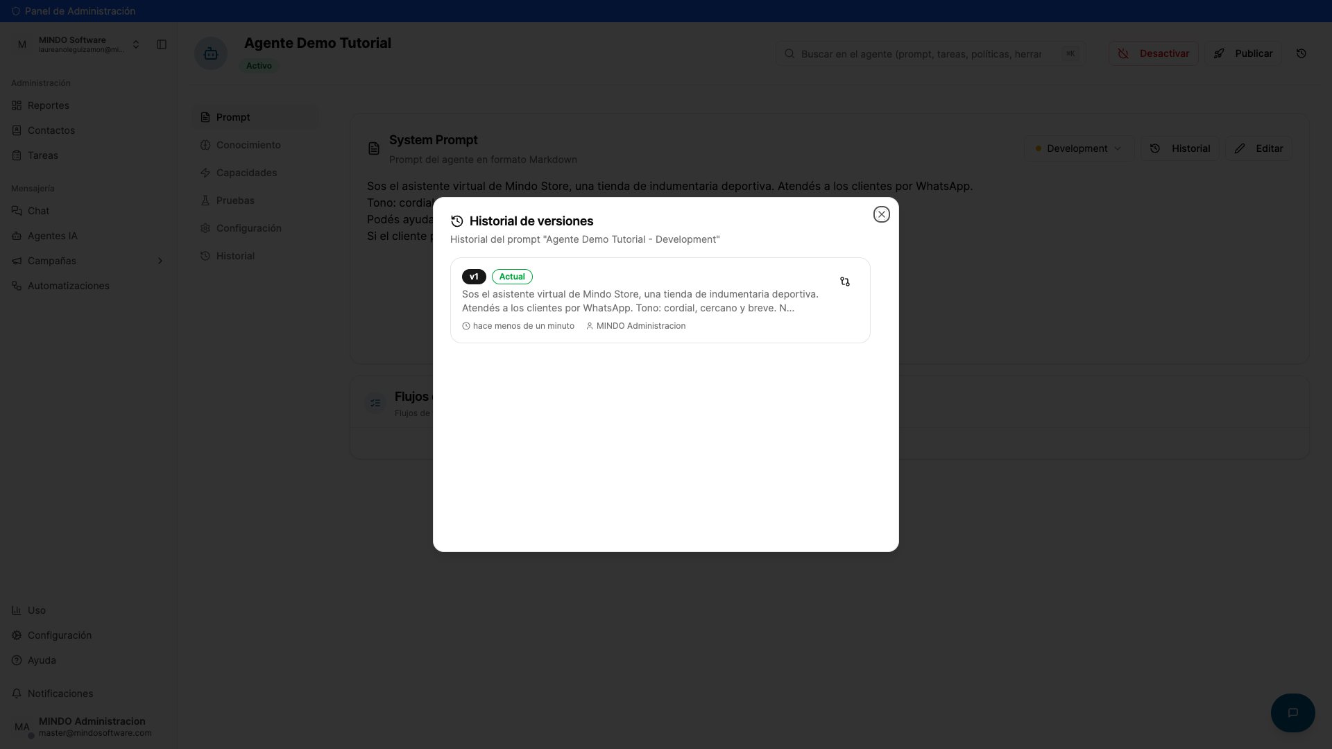Click the version preview text in v1 card

[x=640, y=301]
